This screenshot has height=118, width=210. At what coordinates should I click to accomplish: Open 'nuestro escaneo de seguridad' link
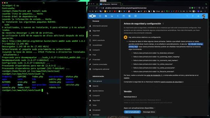(172, 82)
